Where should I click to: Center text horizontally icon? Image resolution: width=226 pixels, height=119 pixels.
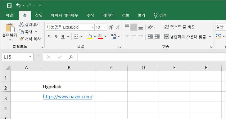[134, 37]
